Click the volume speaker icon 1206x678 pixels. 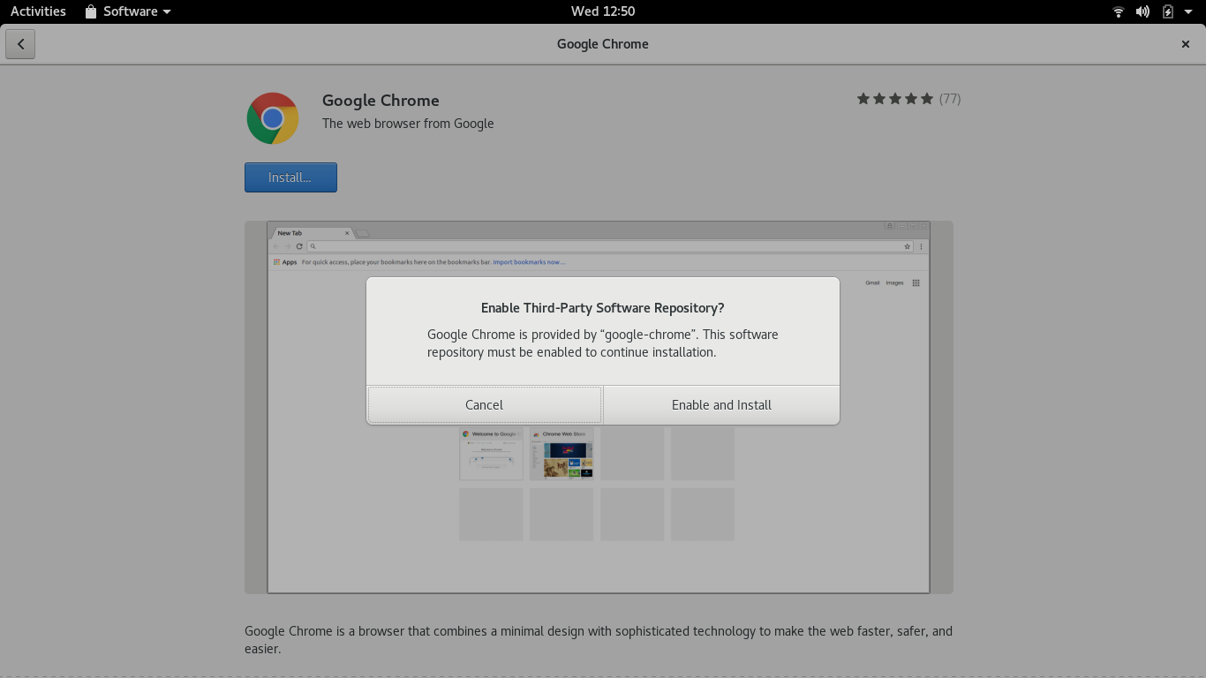pos(1142,11)
